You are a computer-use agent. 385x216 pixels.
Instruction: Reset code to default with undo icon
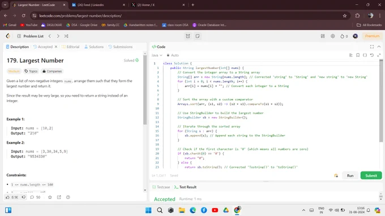pos(372,55)
